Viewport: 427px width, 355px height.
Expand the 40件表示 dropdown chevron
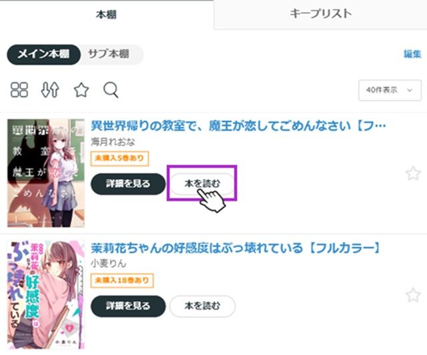coord(410,90)
